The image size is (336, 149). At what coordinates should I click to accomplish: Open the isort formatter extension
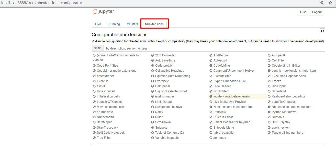pos(165,96)
